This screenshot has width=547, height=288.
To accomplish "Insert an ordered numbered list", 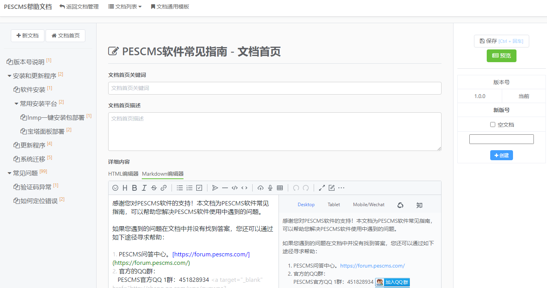I will [x=189, y=188].
